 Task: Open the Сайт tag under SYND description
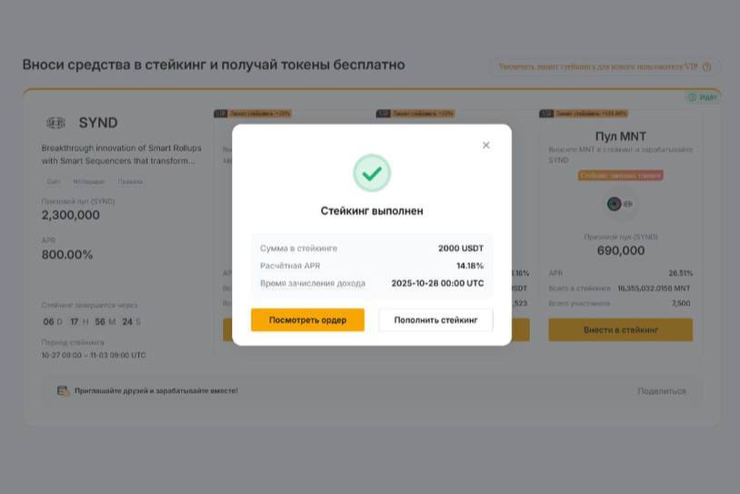point(54,182)
